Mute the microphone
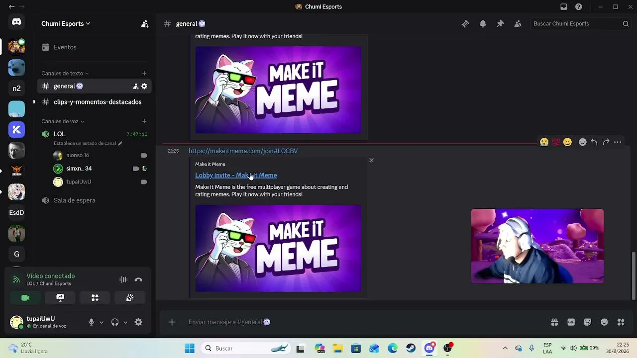This screenshot has width=637, height=358. click(91, 322)
